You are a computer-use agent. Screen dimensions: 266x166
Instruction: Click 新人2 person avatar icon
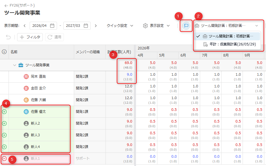pos(26,123)
